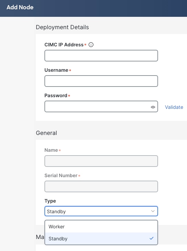Click the Type dropdown chevron arrow

click(x=153, y=211)
